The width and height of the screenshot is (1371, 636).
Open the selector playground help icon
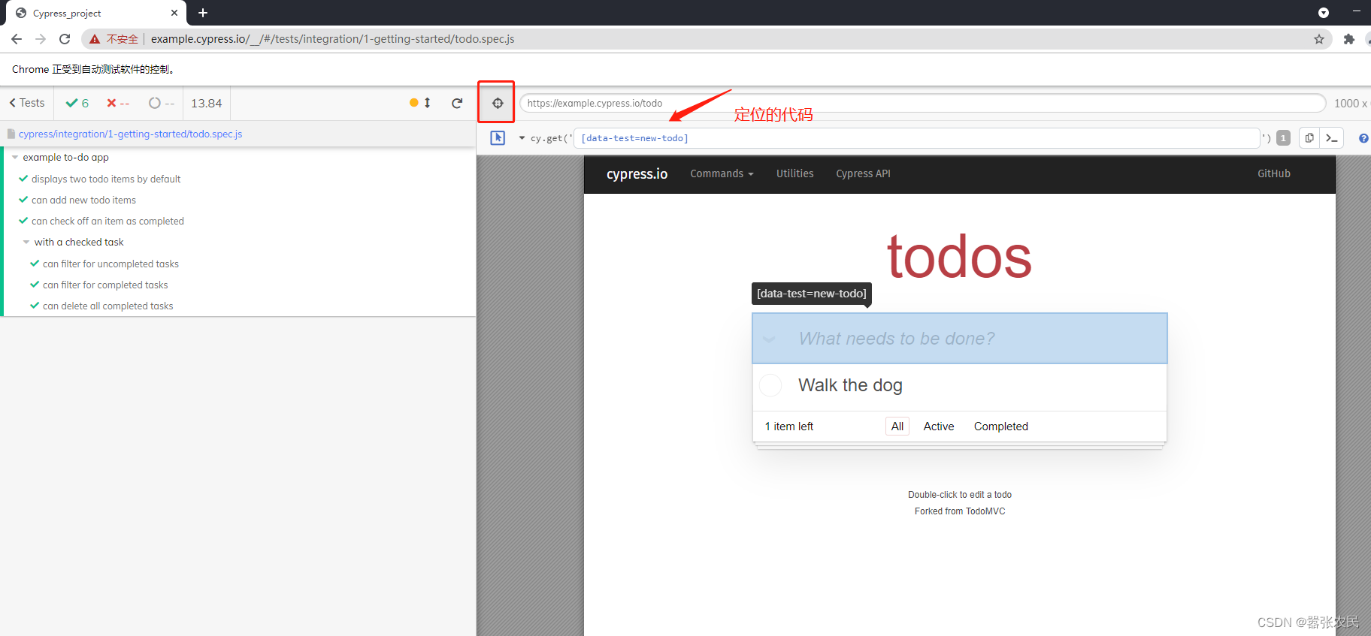coord(1363,138)
